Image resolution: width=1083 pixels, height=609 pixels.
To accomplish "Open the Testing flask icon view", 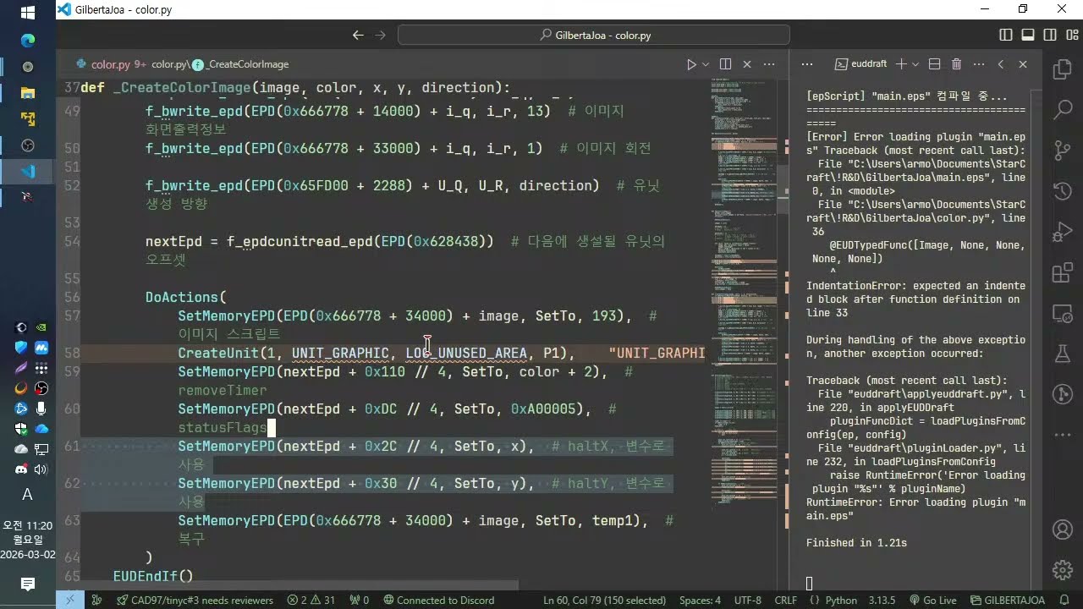I will pos(1062,354).
